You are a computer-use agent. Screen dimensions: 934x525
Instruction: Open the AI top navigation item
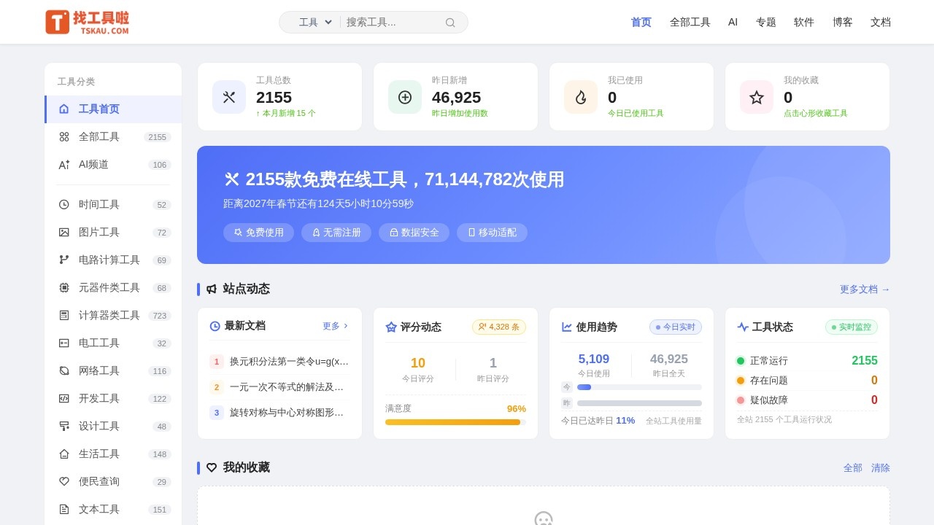tap(733, 22)
